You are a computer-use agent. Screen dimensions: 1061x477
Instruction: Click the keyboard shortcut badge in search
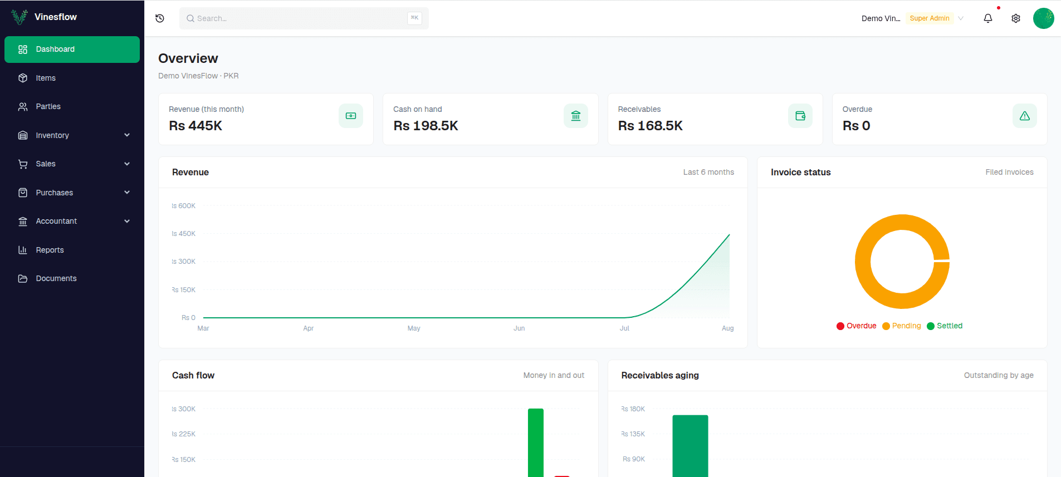[414, 18]
